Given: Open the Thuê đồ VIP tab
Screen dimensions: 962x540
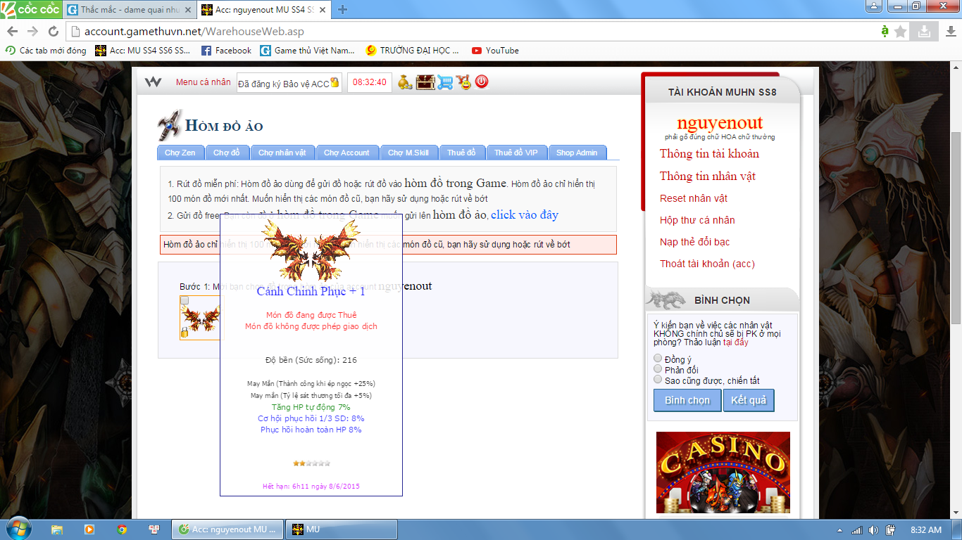Looking at the screenshot, I should [x=516, y=153].
